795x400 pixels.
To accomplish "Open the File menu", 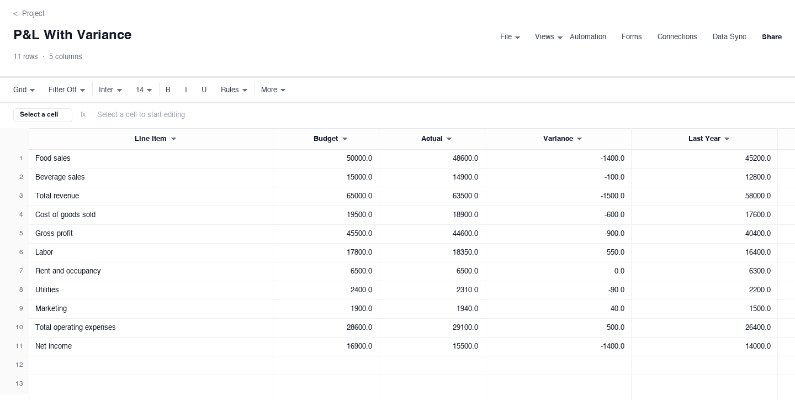I will tap(510, 37).
